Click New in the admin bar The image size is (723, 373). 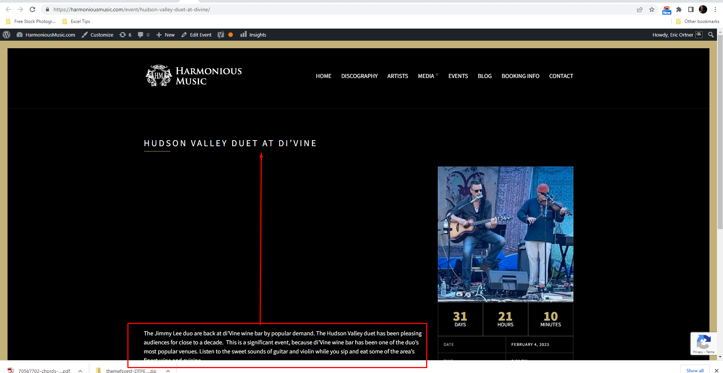165,35
